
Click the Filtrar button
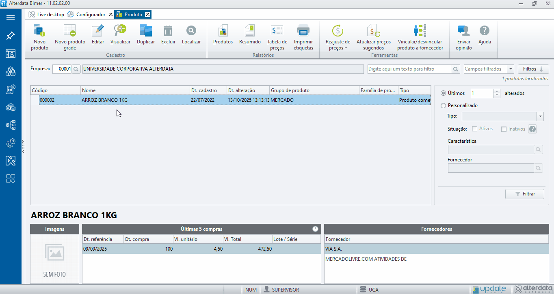tap(524, 194)
